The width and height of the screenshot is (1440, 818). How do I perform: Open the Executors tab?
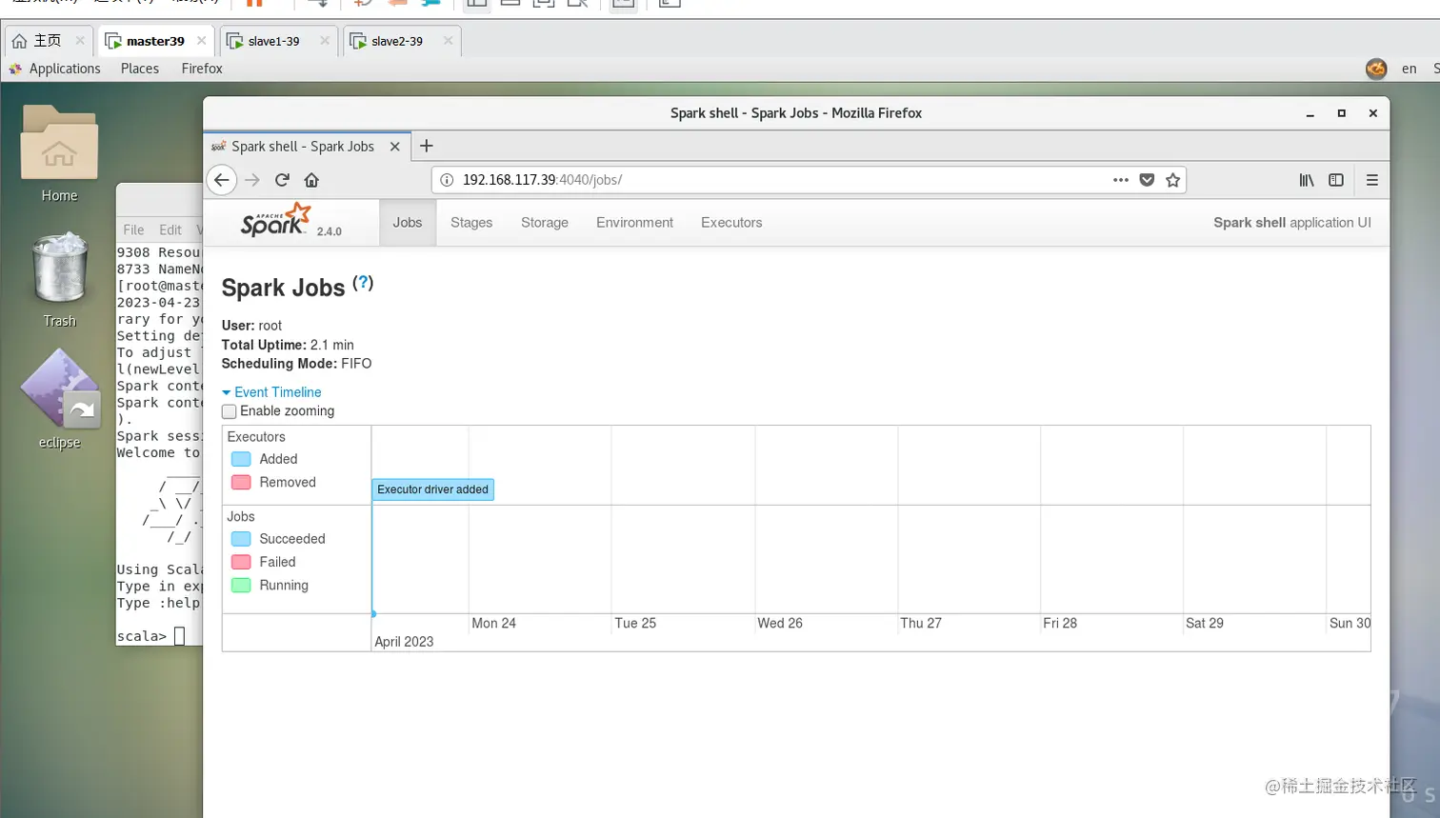(x=731, y=223)
